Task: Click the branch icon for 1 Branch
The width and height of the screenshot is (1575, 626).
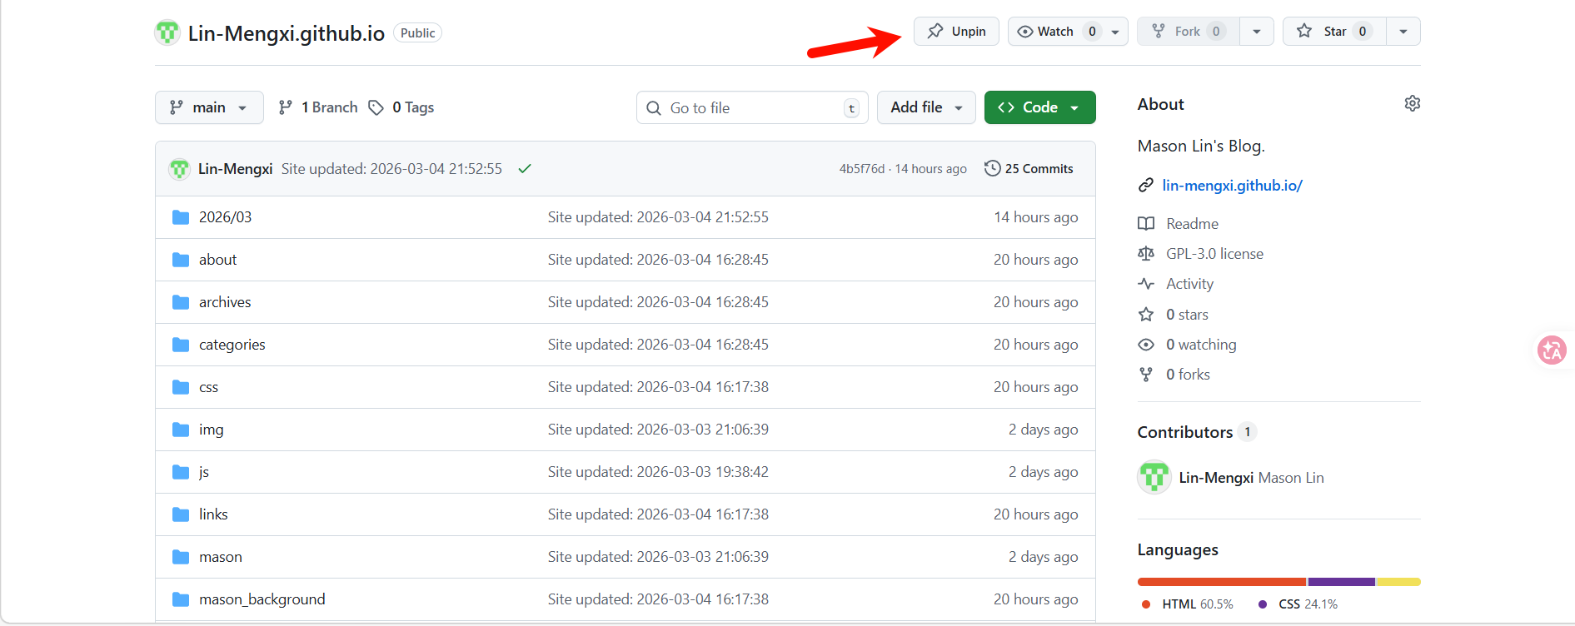Action: [x=286, y=107]
